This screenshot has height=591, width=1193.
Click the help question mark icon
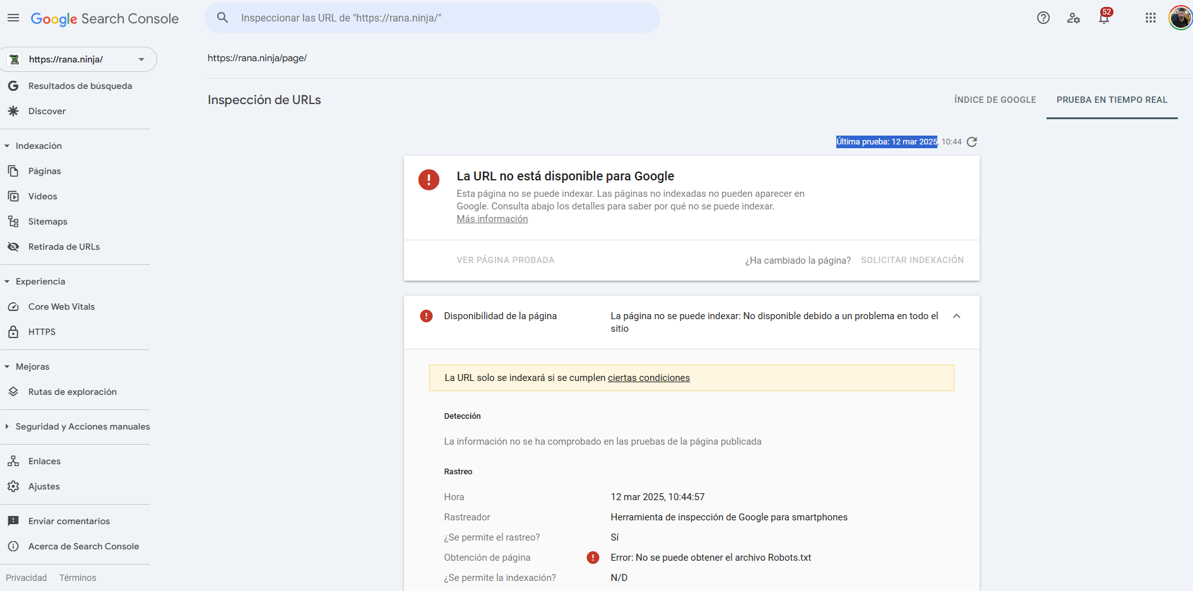point(1043,18)
